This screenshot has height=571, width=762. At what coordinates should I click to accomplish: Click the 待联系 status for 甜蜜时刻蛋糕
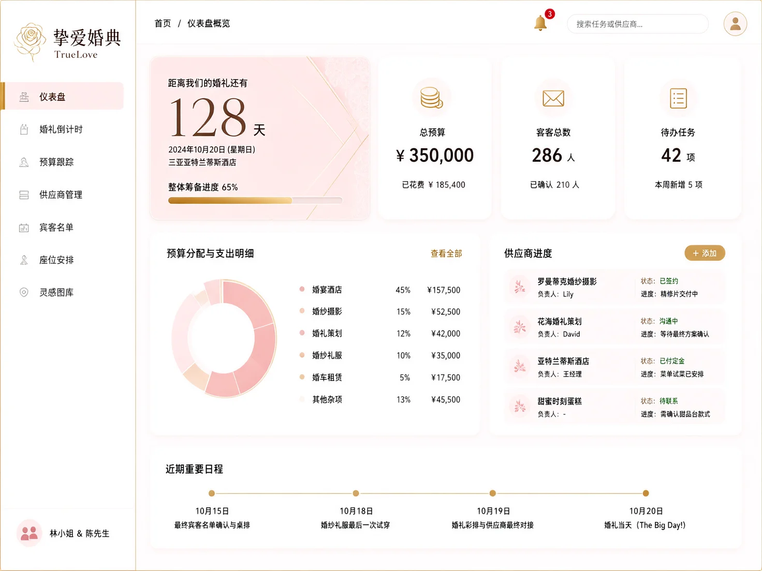(669, 401)
